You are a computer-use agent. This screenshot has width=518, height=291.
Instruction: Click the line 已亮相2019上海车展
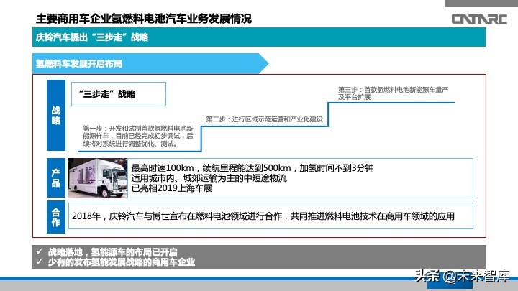(172, 188)
